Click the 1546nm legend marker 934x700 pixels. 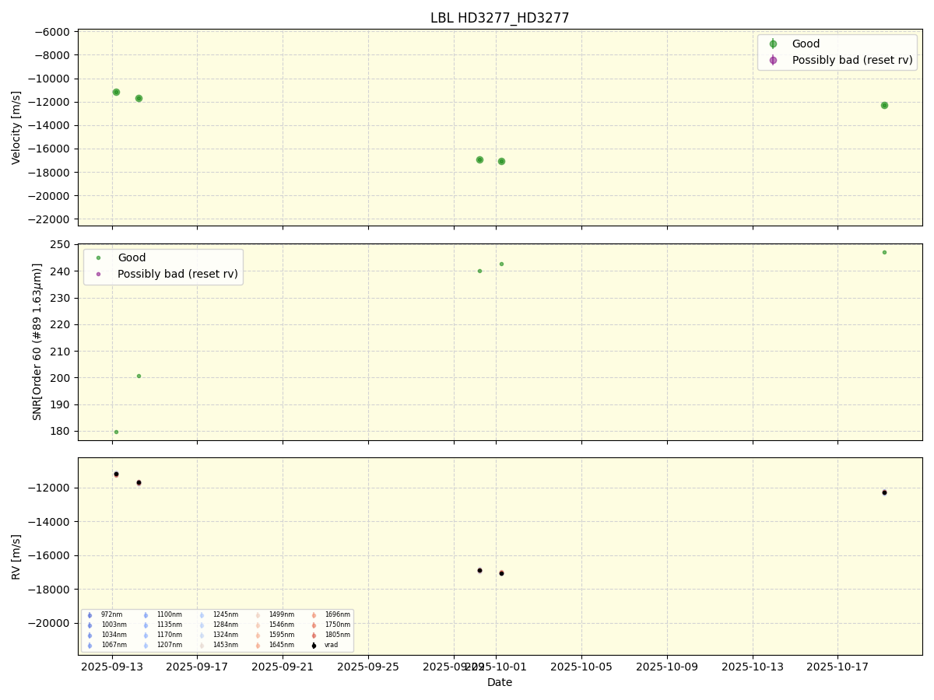tap(258, 625)
